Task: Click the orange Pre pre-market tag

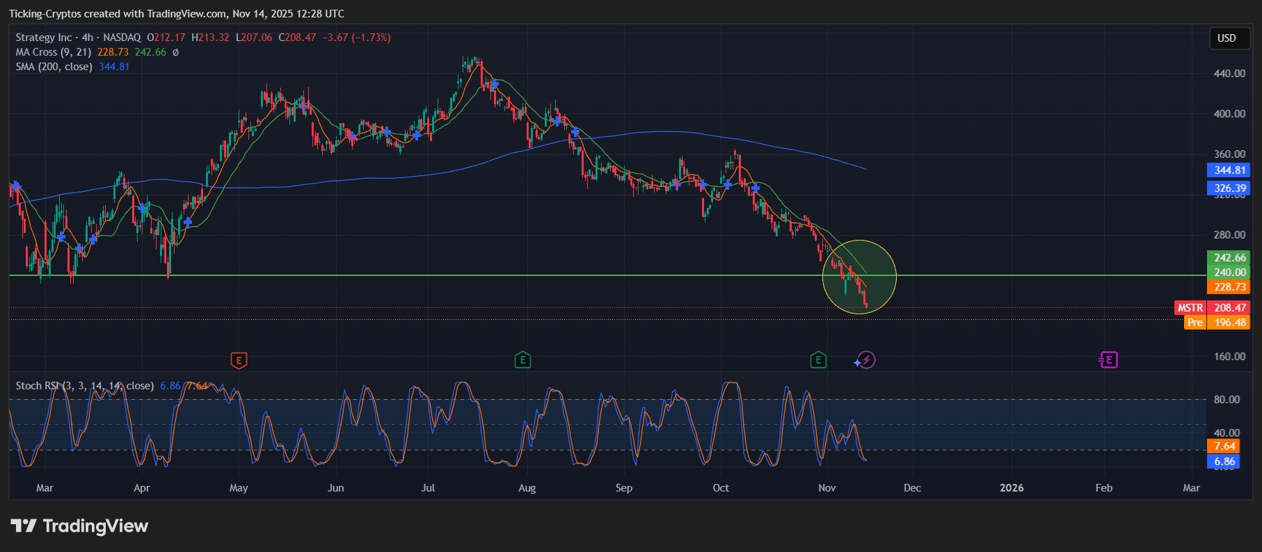Action: 1195,323
